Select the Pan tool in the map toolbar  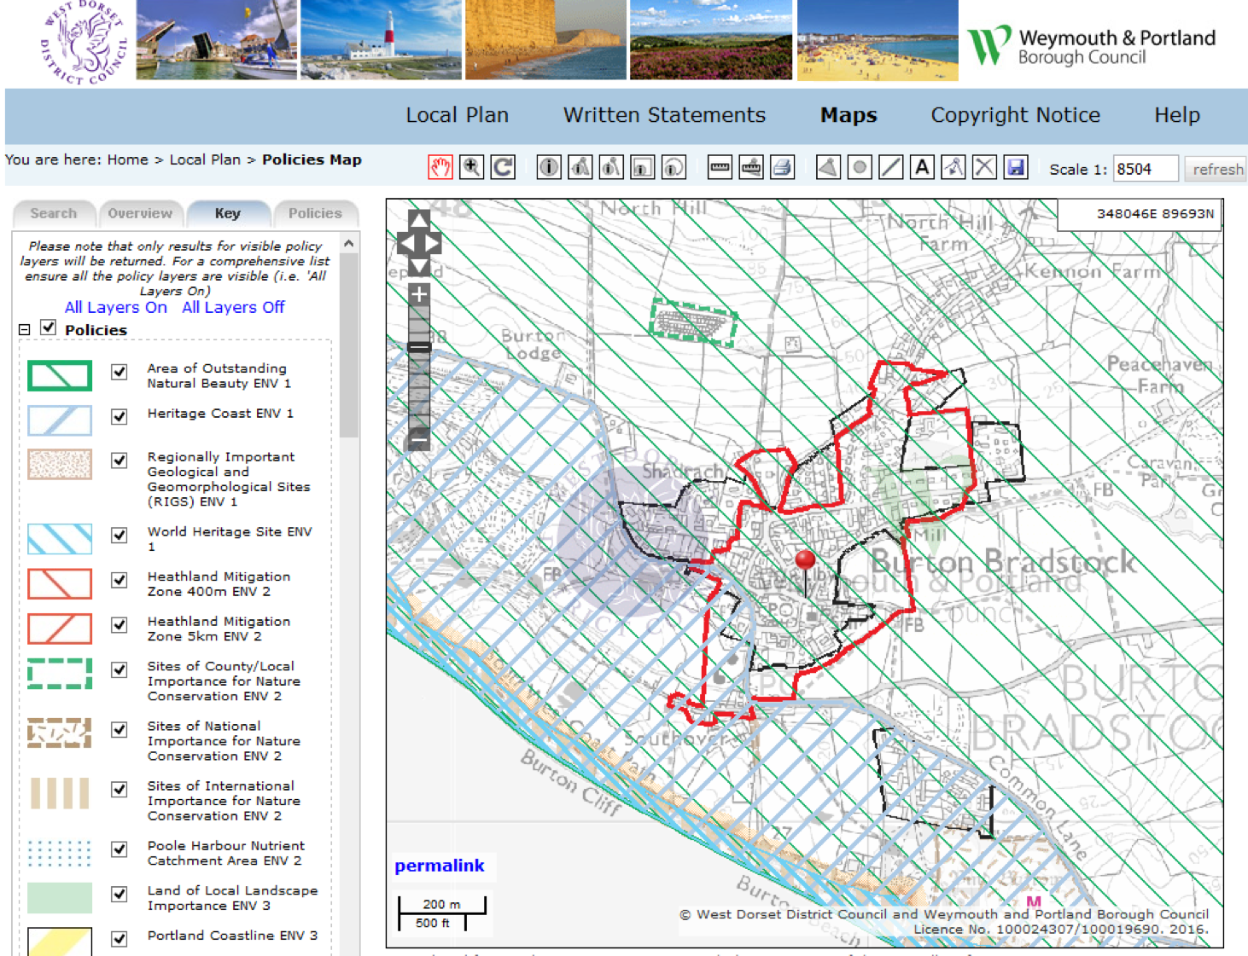pos(440,167)
